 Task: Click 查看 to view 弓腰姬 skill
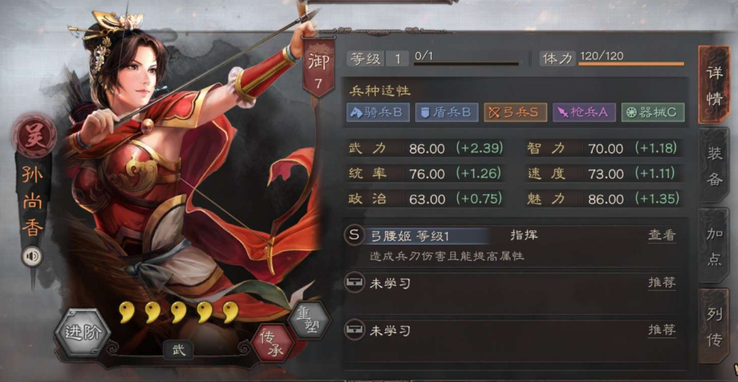pyautogui.click(x=662, y=235)
